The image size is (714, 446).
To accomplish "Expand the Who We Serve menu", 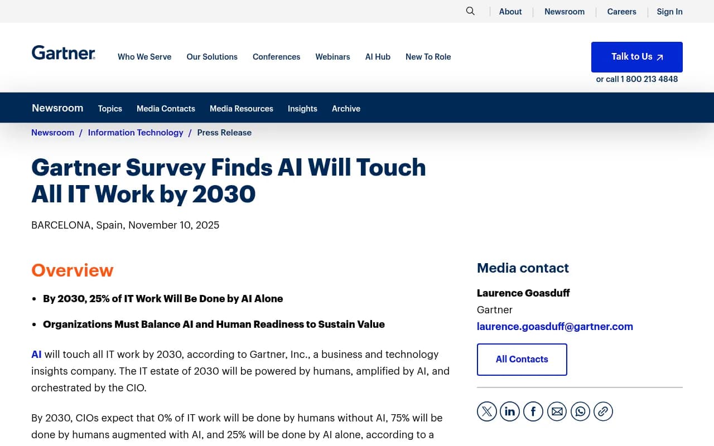I will click(x=144, y=56).
